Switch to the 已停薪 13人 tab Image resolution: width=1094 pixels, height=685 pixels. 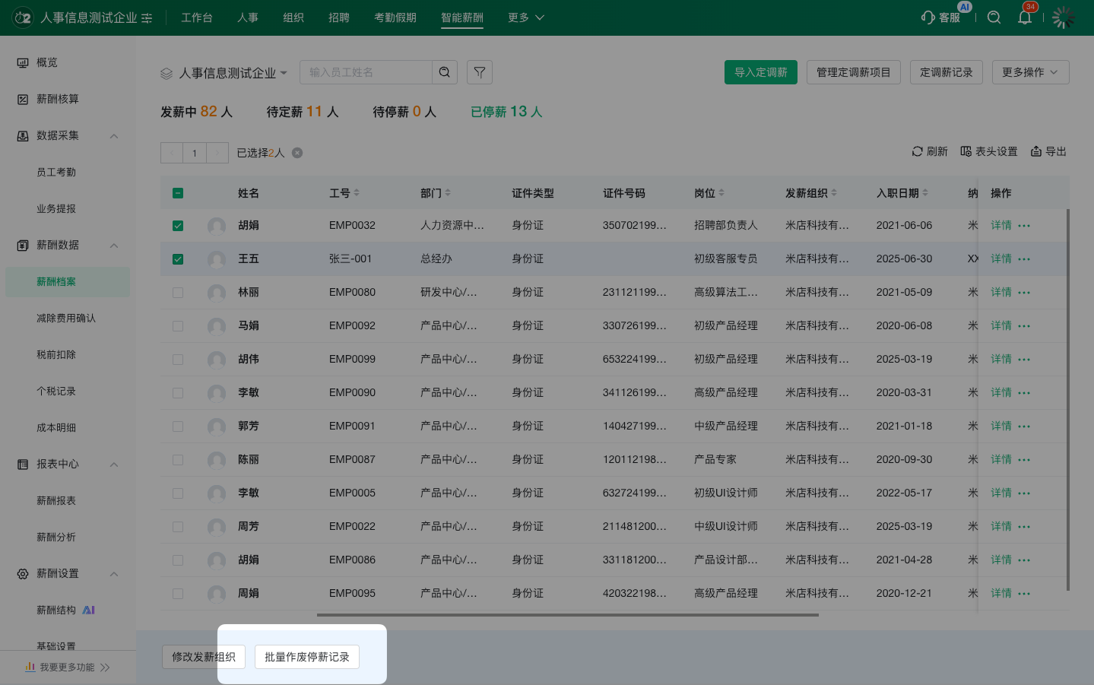point(506,112)
